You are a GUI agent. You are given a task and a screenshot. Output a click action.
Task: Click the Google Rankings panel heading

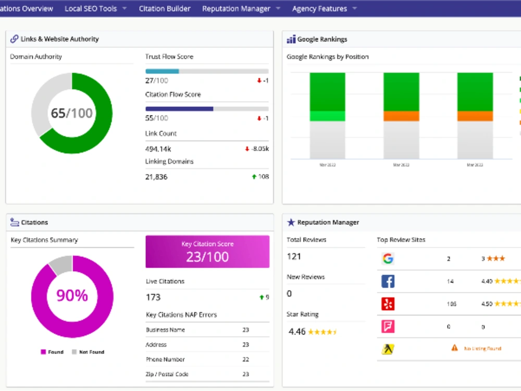(322, 39)
